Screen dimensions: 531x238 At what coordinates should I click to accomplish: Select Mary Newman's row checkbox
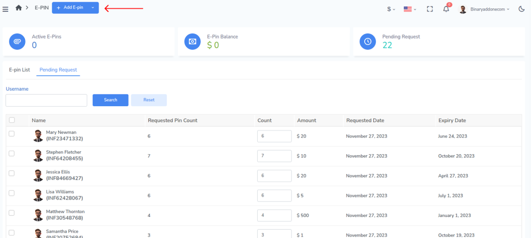[12, 133]
